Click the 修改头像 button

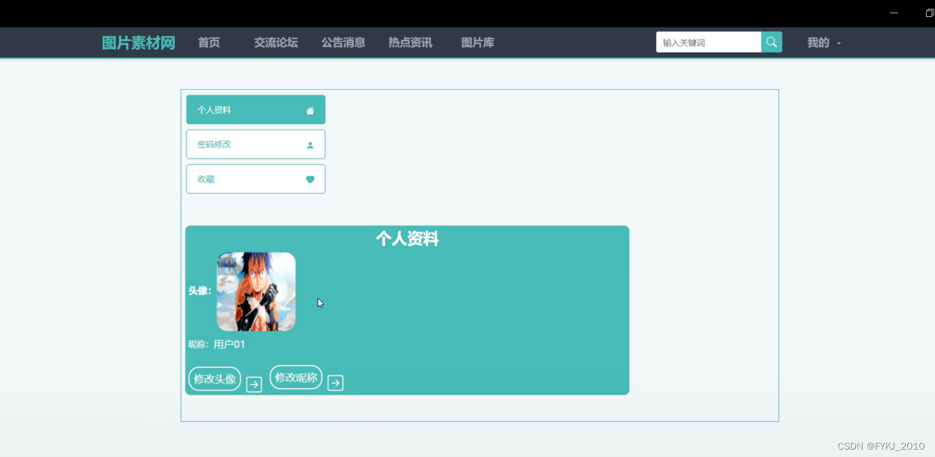[x=215, y=379]
